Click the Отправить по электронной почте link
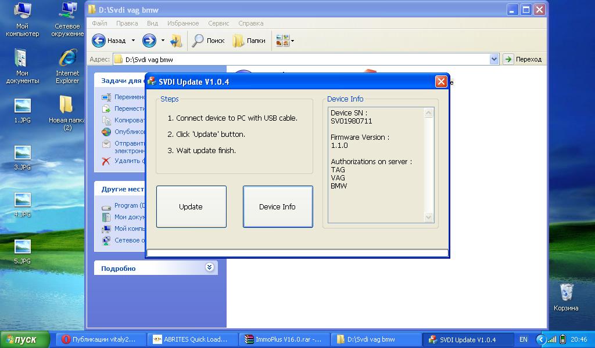 123,147
